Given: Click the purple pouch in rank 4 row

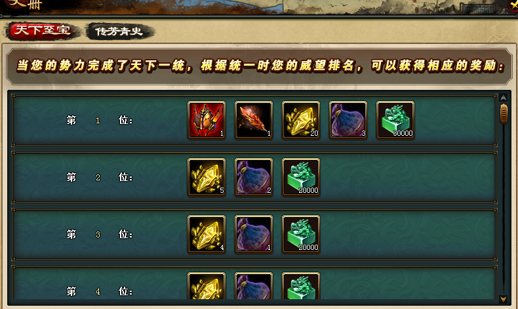Looking at the screenshot, I should 254,286.
